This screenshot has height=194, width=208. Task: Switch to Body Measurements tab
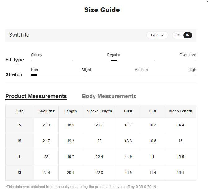109,96
